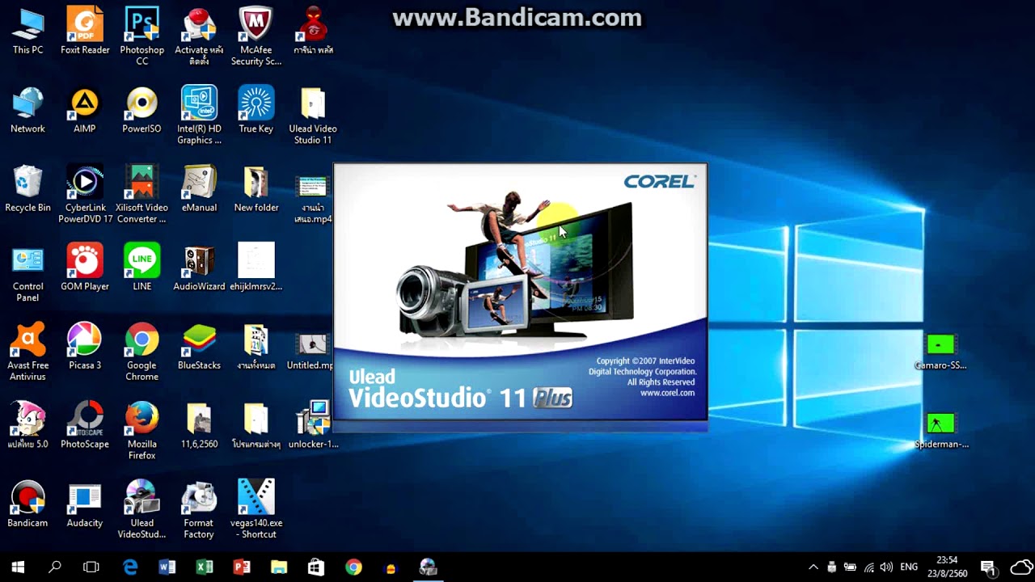Select the CyberLink PowerDVD 17 icon
Screen dimensions: 1035x582
(85, 194)
